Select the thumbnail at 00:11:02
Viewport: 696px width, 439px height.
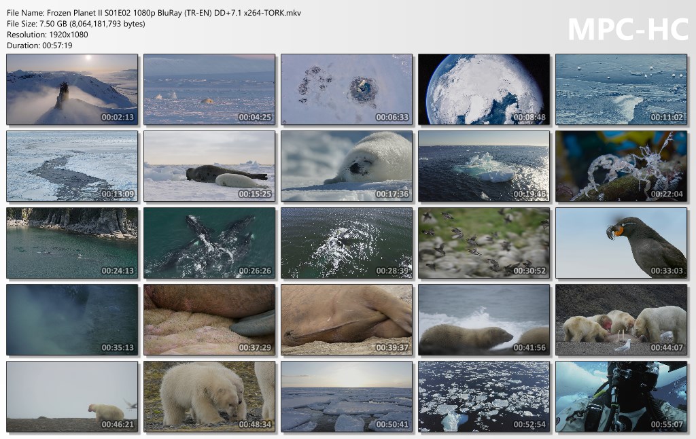tap(621, 89)
